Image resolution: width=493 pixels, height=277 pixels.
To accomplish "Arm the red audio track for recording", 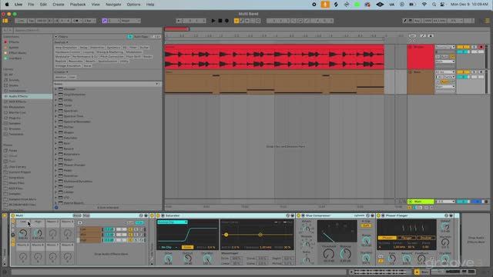I will [481, 47].
